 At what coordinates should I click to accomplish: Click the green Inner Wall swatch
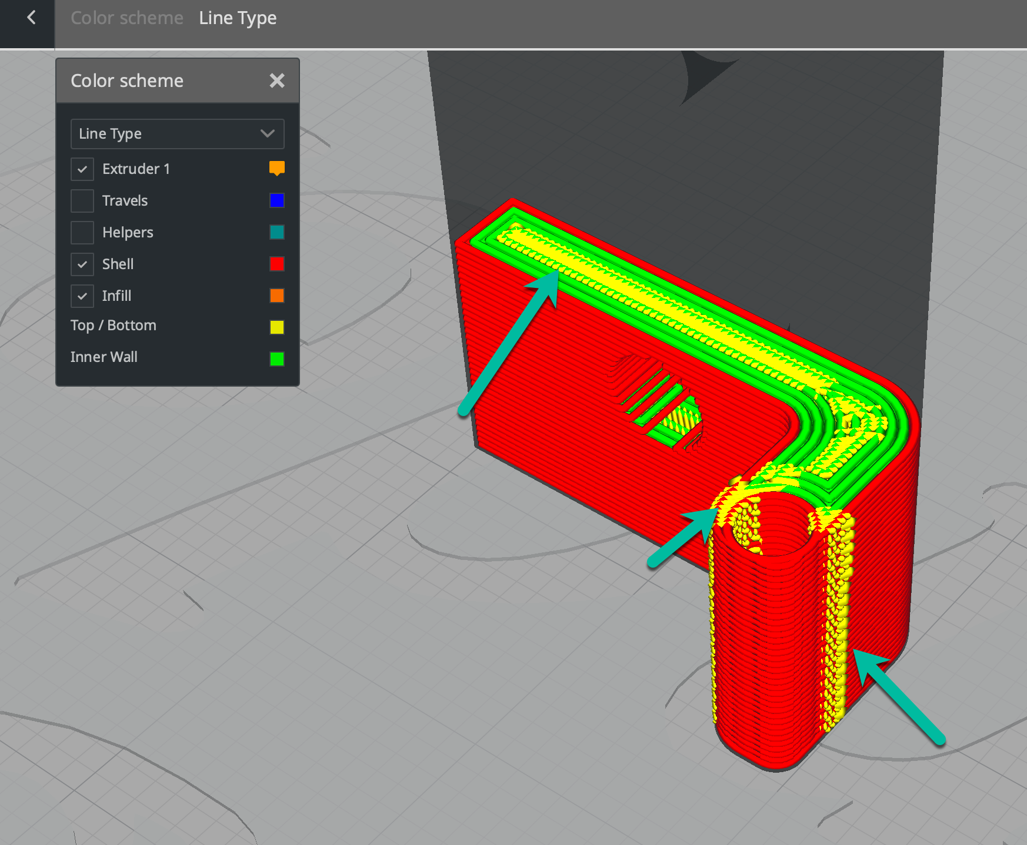277,359
